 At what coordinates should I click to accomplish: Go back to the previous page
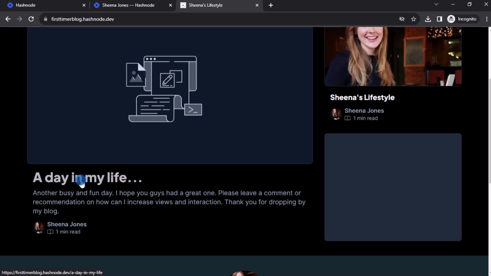coord(8,19)
